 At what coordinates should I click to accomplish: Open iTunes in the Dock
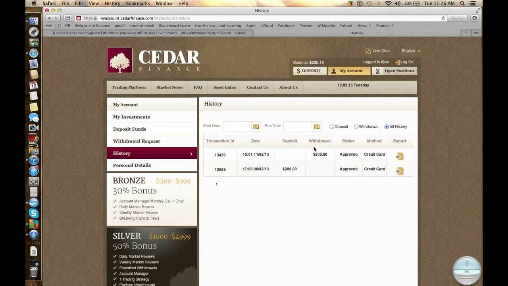(34, 160)
